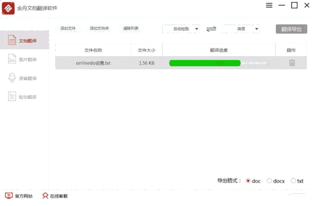Viewport: 316px width, 206px height.
Task: Swap source and target languages arrows
Action: (211, 29)
